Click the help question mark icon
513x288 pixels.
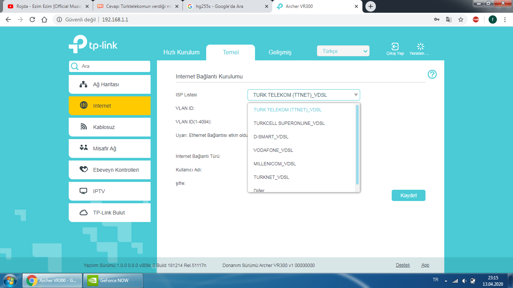click(432, 74)
